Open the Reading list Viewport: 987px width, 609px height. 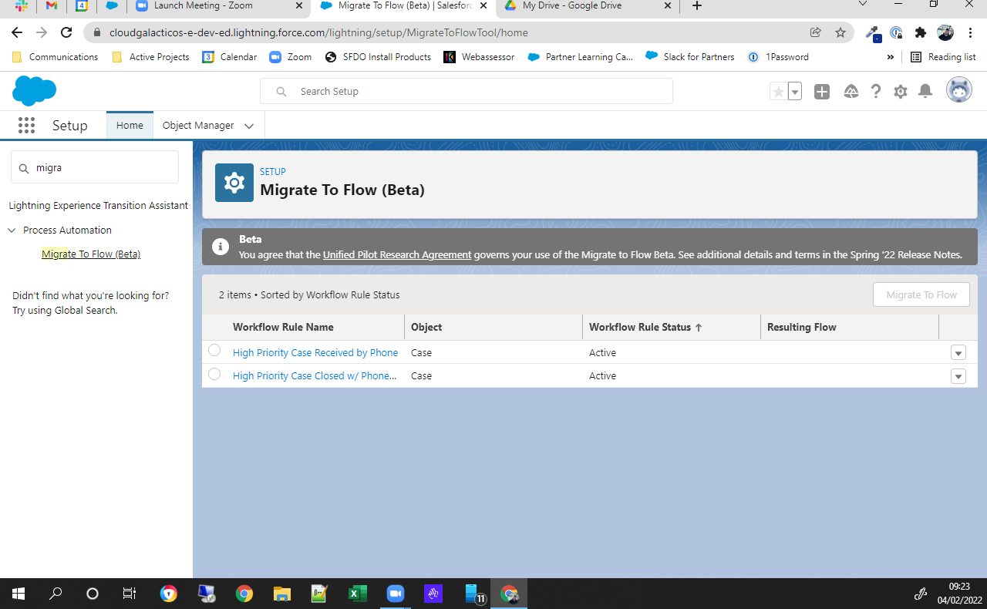[943, 57]
